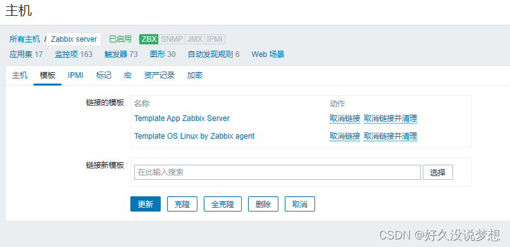This screenshot has height=247, width=510.
Task: Open 应用集 17 link
Action: pyautogui.click(x=26, y=54)
